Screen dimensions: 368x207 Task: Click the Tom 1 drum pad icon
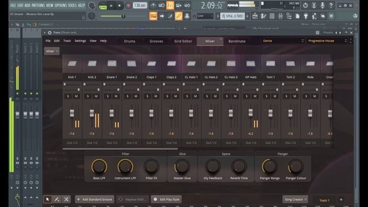271,64
